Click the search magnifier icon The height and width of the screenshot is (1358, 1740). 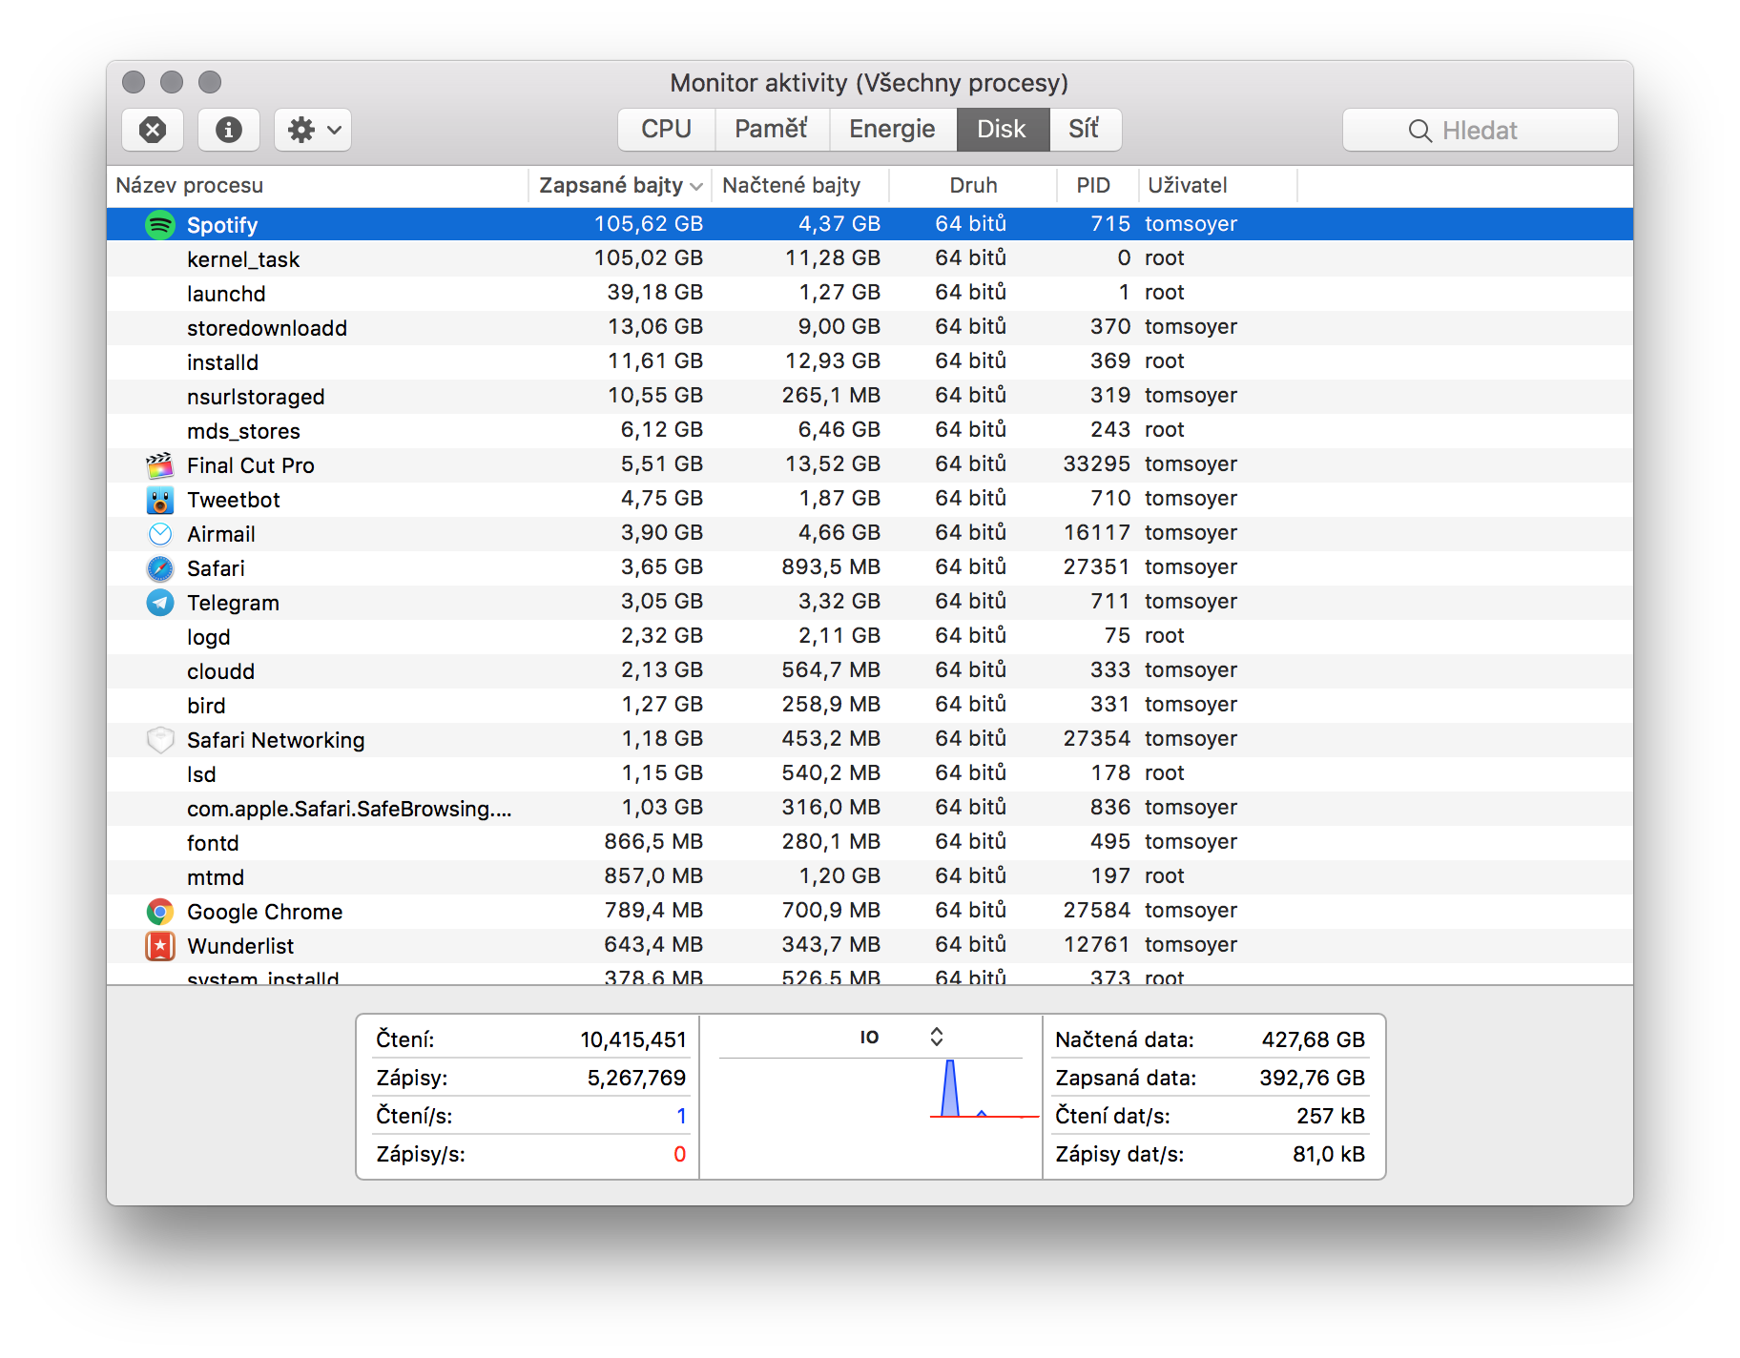coord(1419,131)
